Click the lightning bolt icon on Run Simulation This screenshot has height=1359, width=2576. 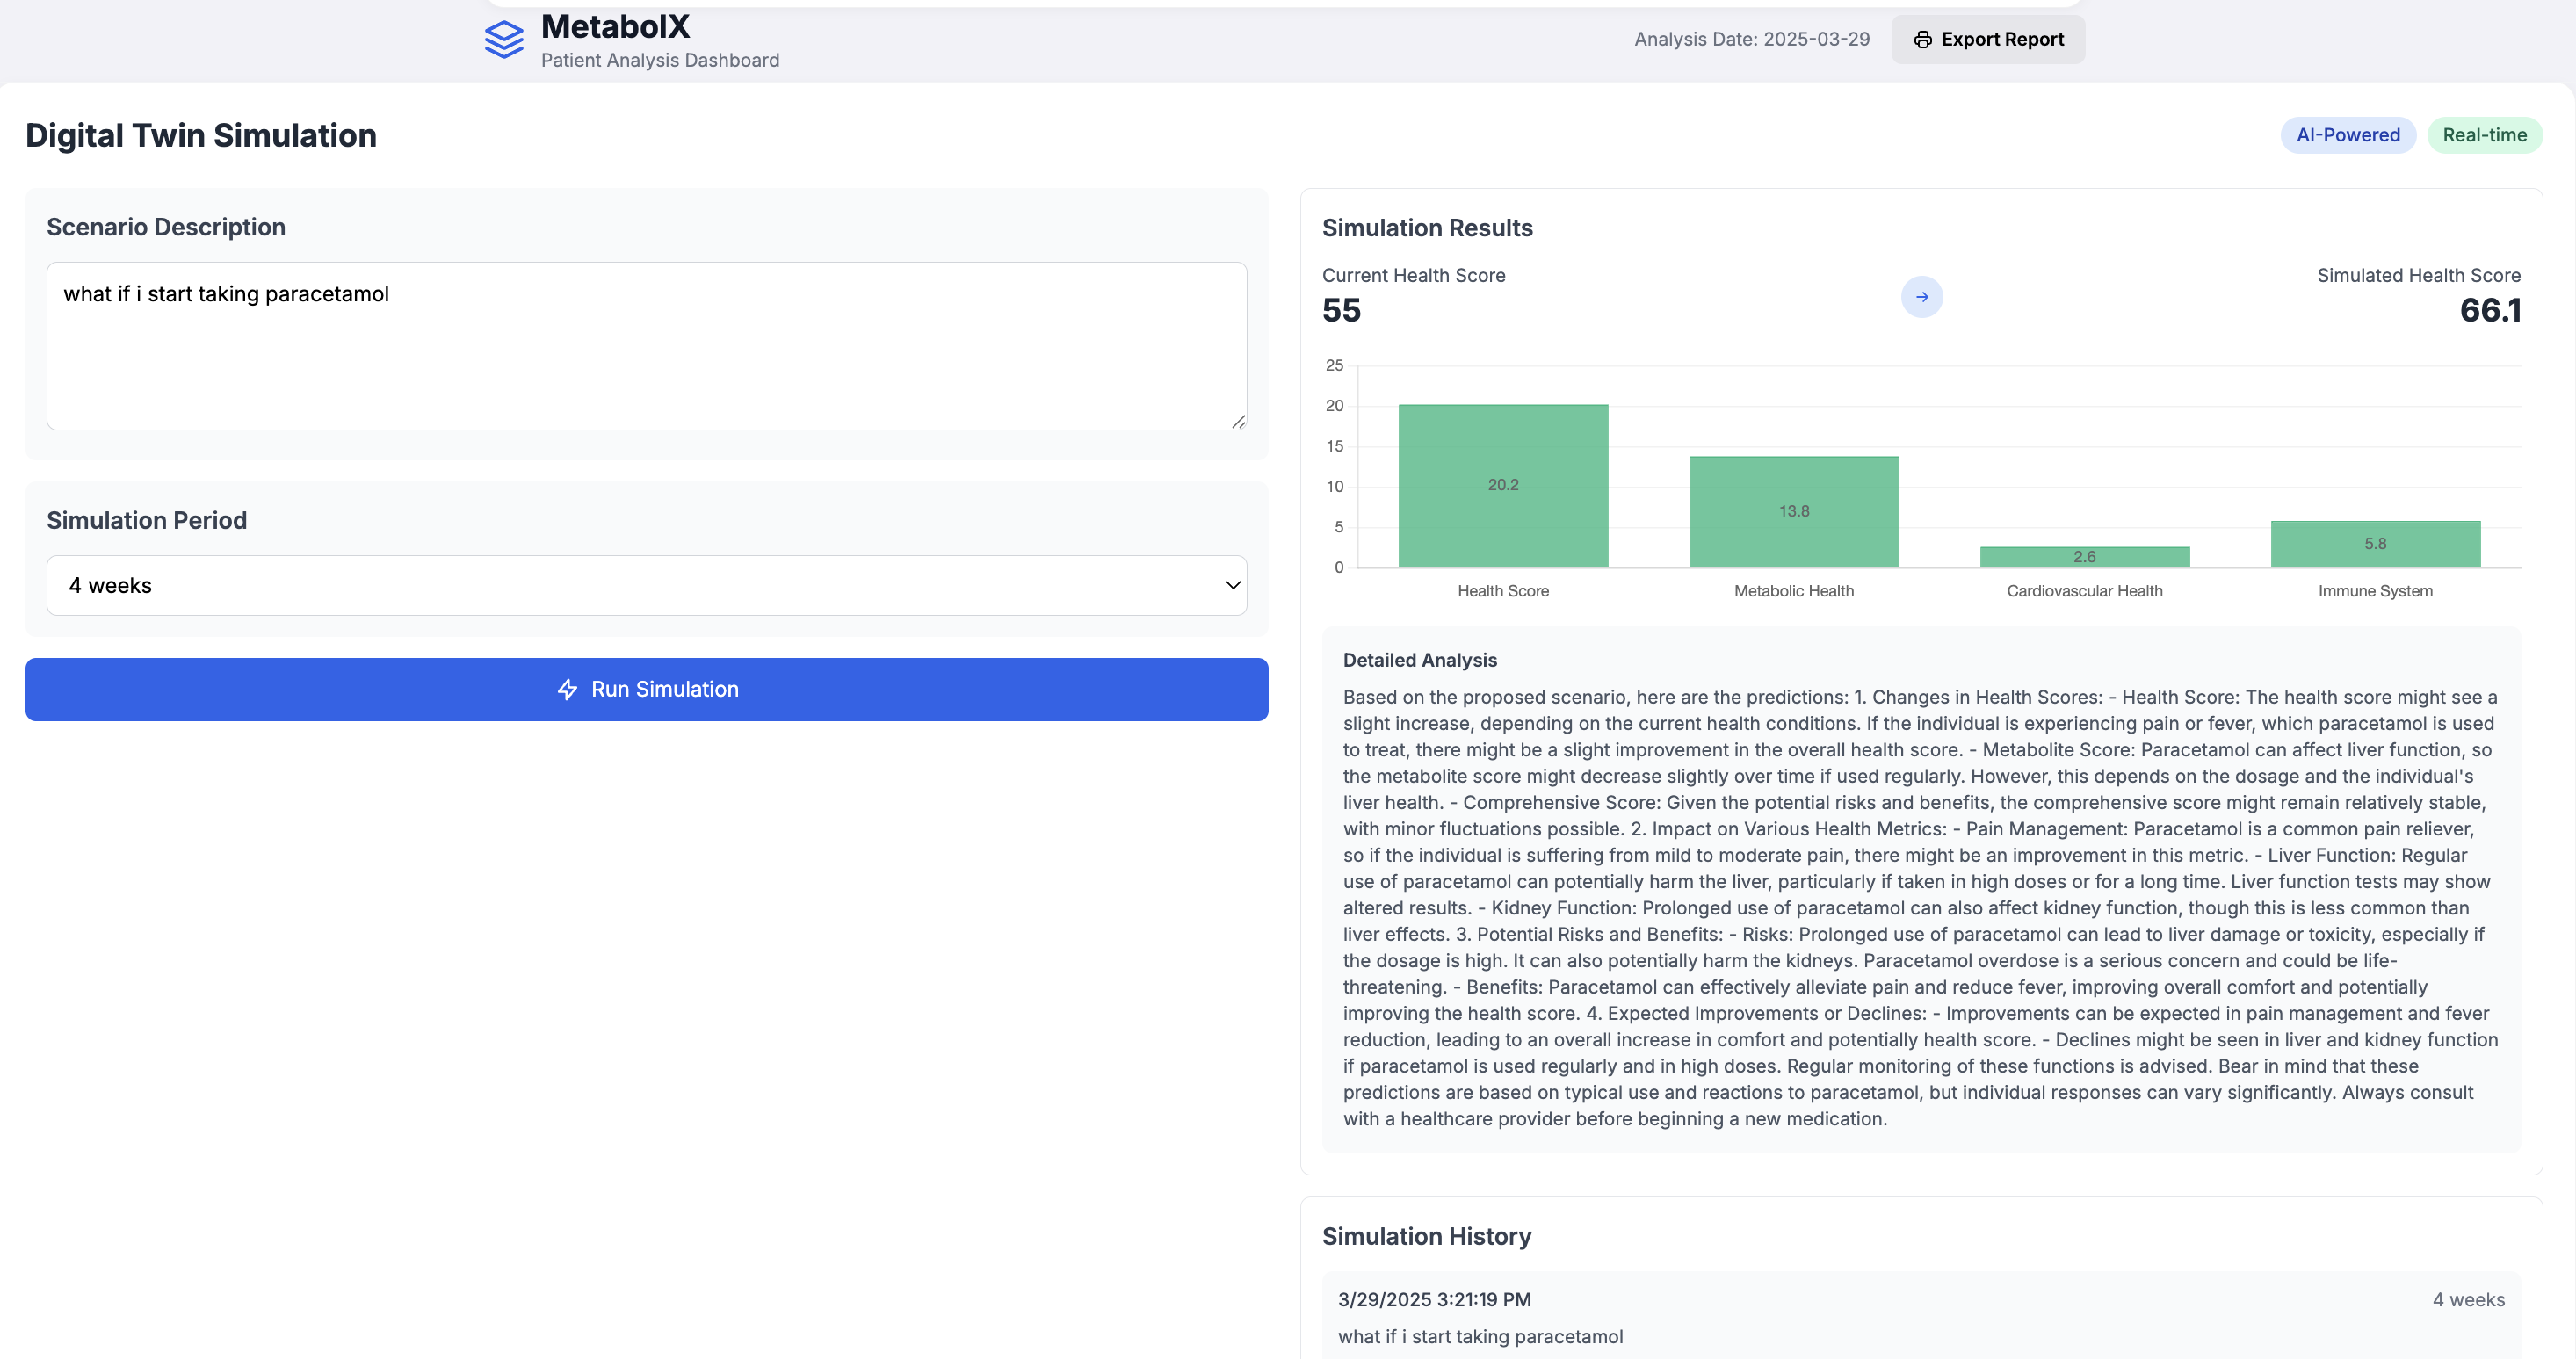pos(567,690)
